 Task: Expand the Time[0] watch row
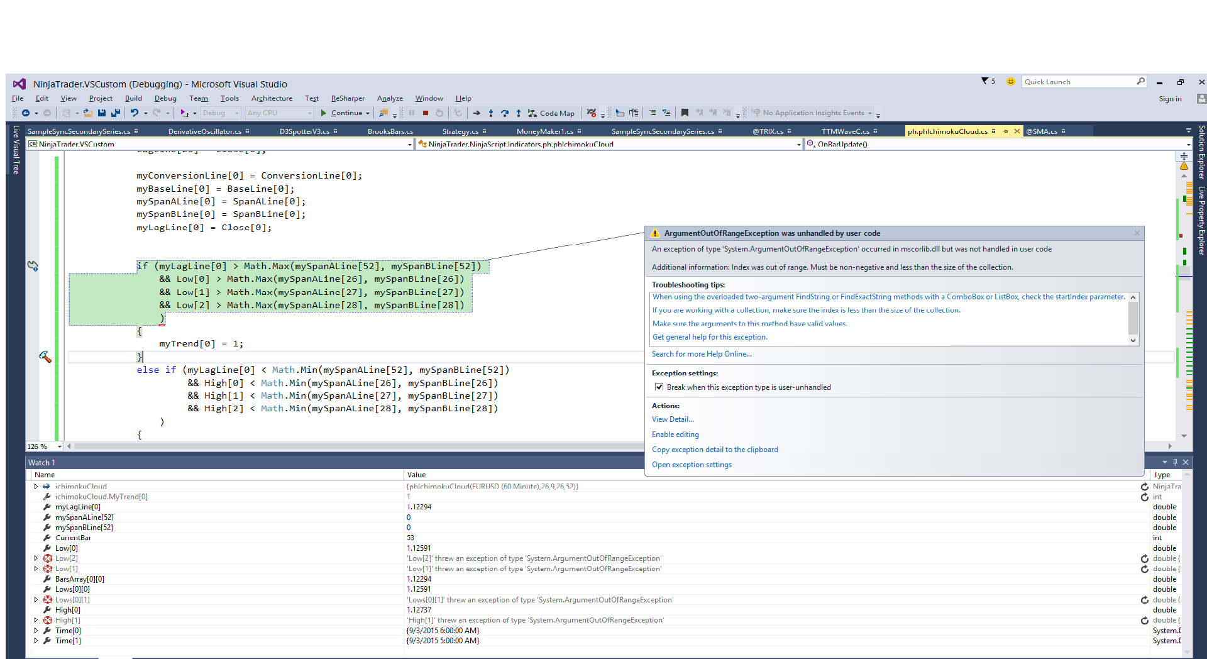click(36, 631)
